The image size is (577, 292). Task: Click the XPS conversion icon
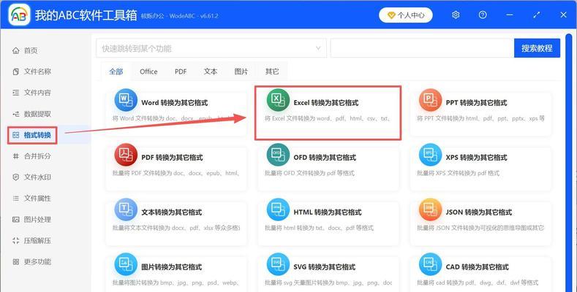[x=430, y=155]
